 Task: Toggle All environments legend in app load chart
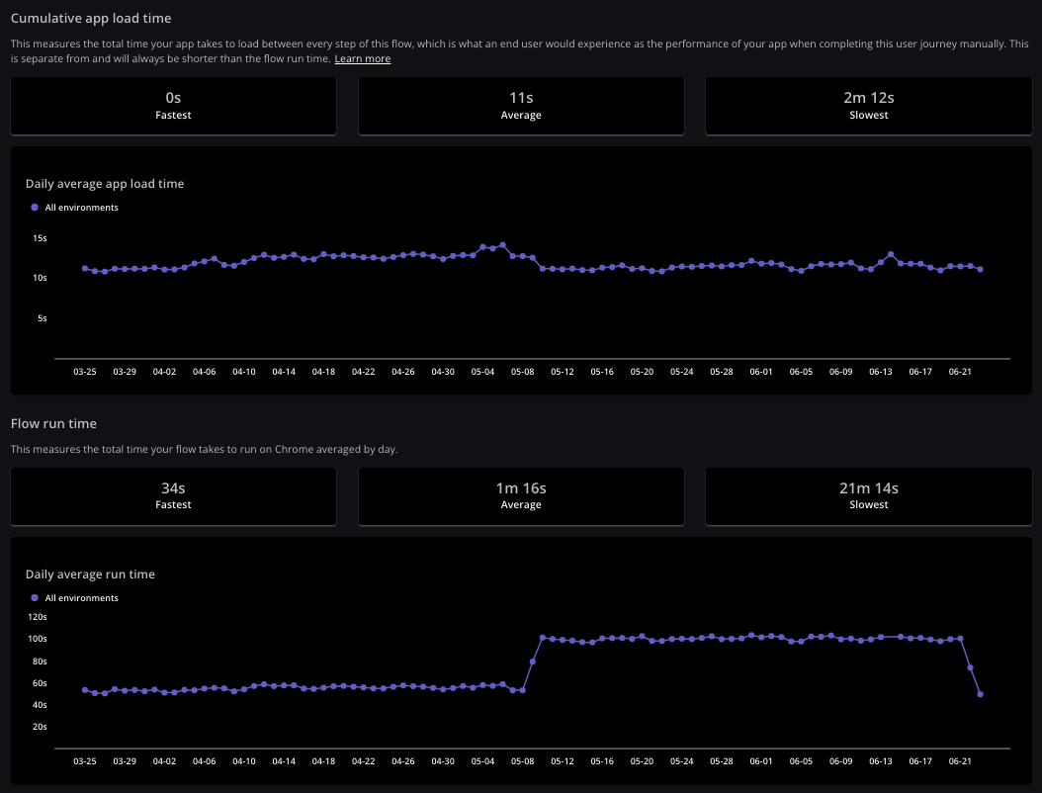tap(81, 208)
